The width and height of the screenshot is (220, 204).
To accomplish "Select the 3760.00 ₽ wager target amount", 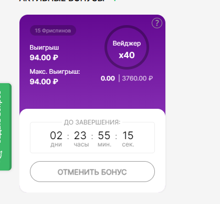I will coord(138,78).
